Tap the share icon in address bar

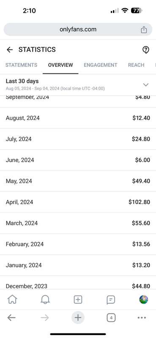pos(144,30)
